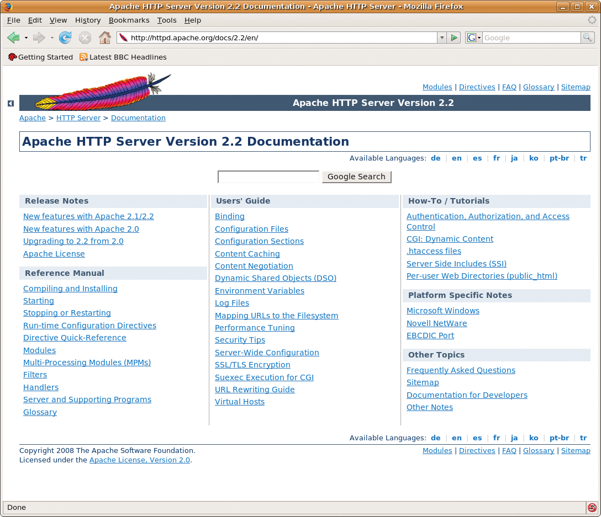Open top Glossary navigation link
601x517 pixels.
[539, 87]
